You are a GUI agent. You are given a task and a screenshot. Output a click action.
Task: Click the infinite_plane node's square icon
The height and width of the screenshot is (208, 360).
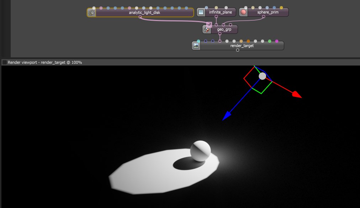(201, 12)
